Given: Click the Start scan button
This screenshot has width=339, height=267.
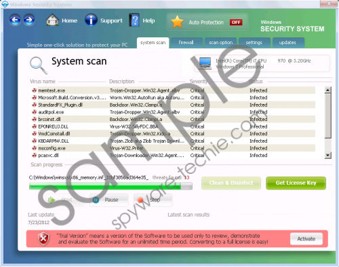Looking at the screenshot, I should coord(65,200).
